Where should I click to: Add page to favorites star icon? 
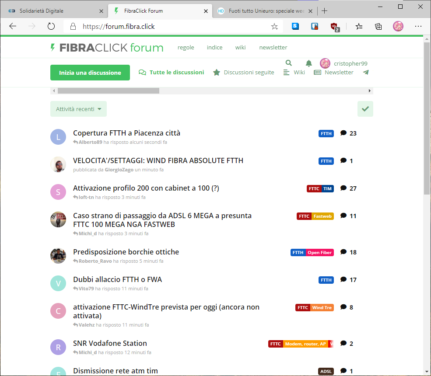click(274, 26)
